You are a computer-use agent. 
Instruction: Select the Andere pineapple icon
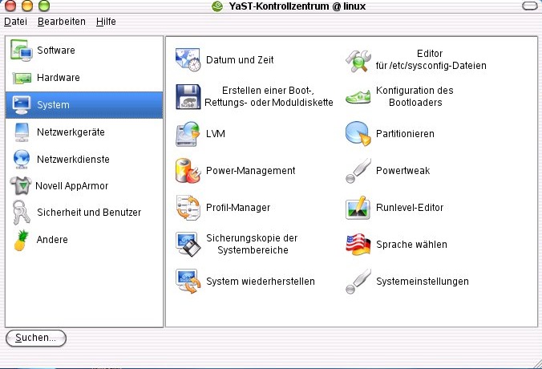pyautogui.click(x=22, y=240)
